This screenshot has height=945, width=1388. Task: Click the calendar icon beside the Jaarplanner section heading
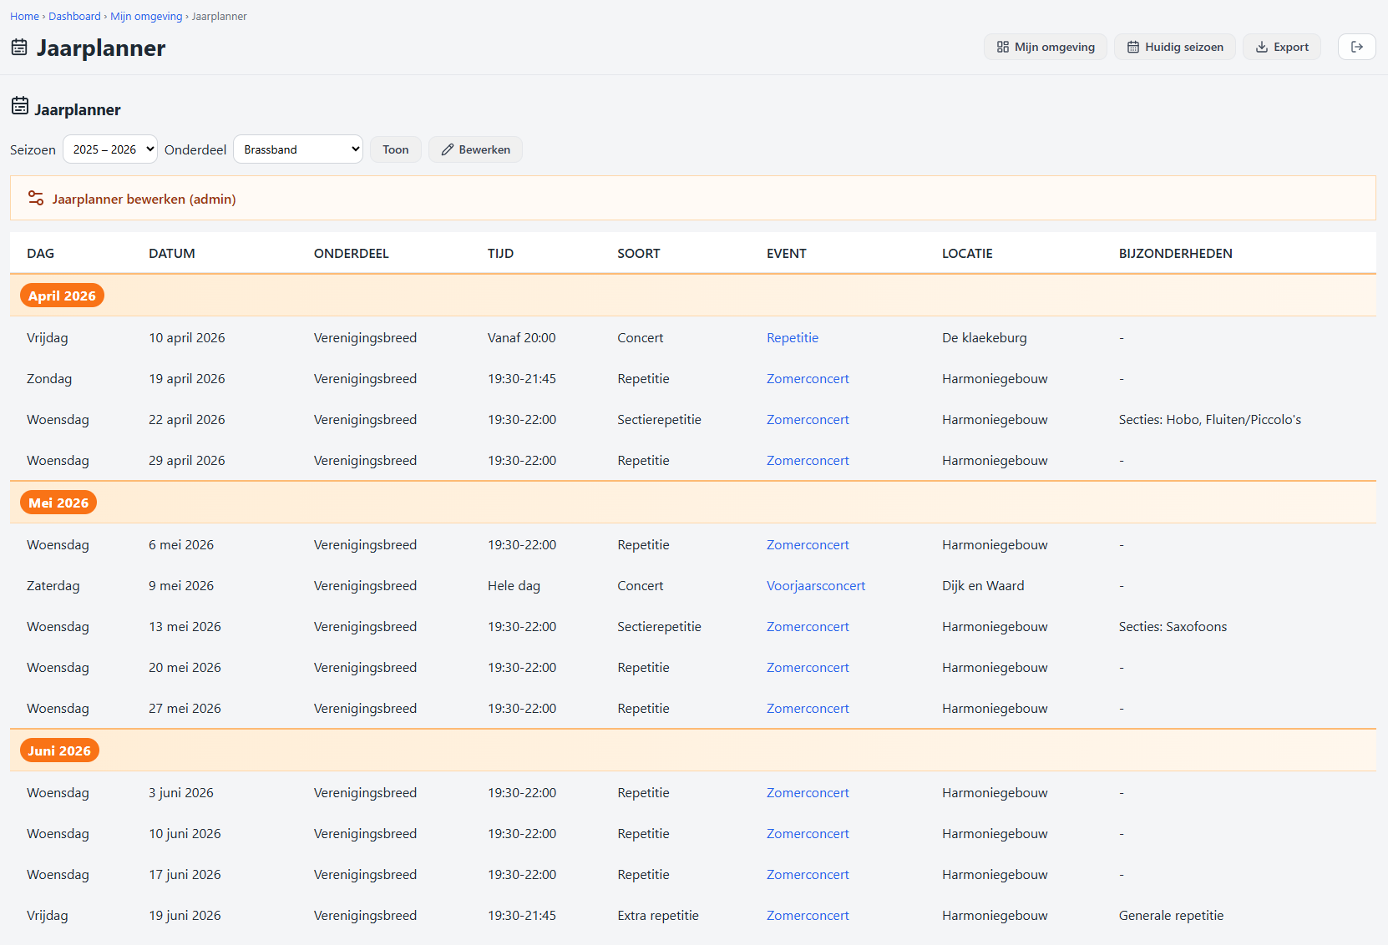(x=20, y=106)
